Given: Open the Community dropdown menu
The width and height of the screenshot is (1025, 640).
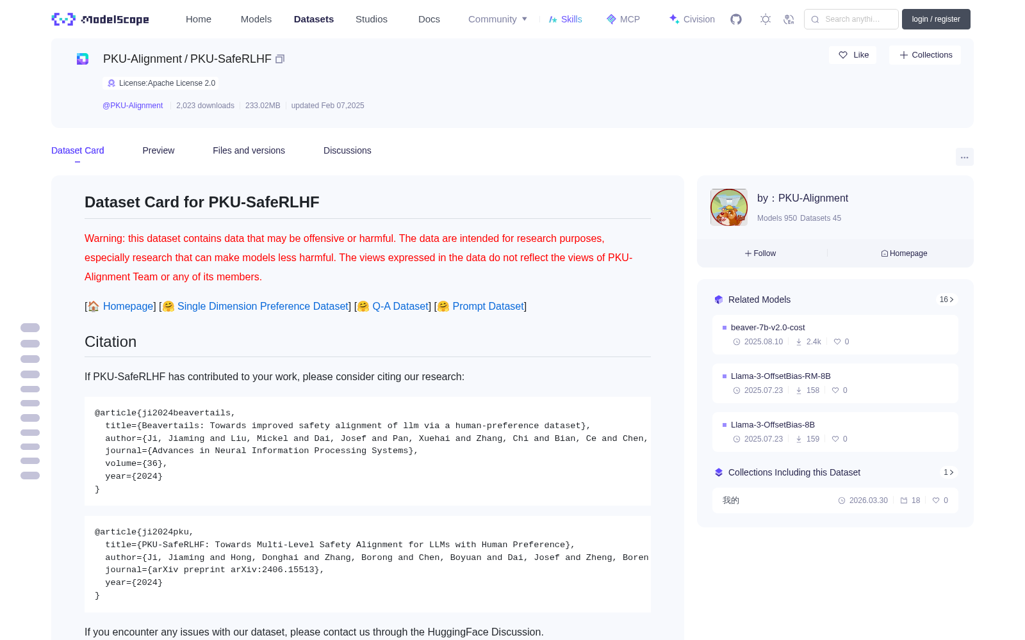Looking at the screenshot, I should (498, 19).
